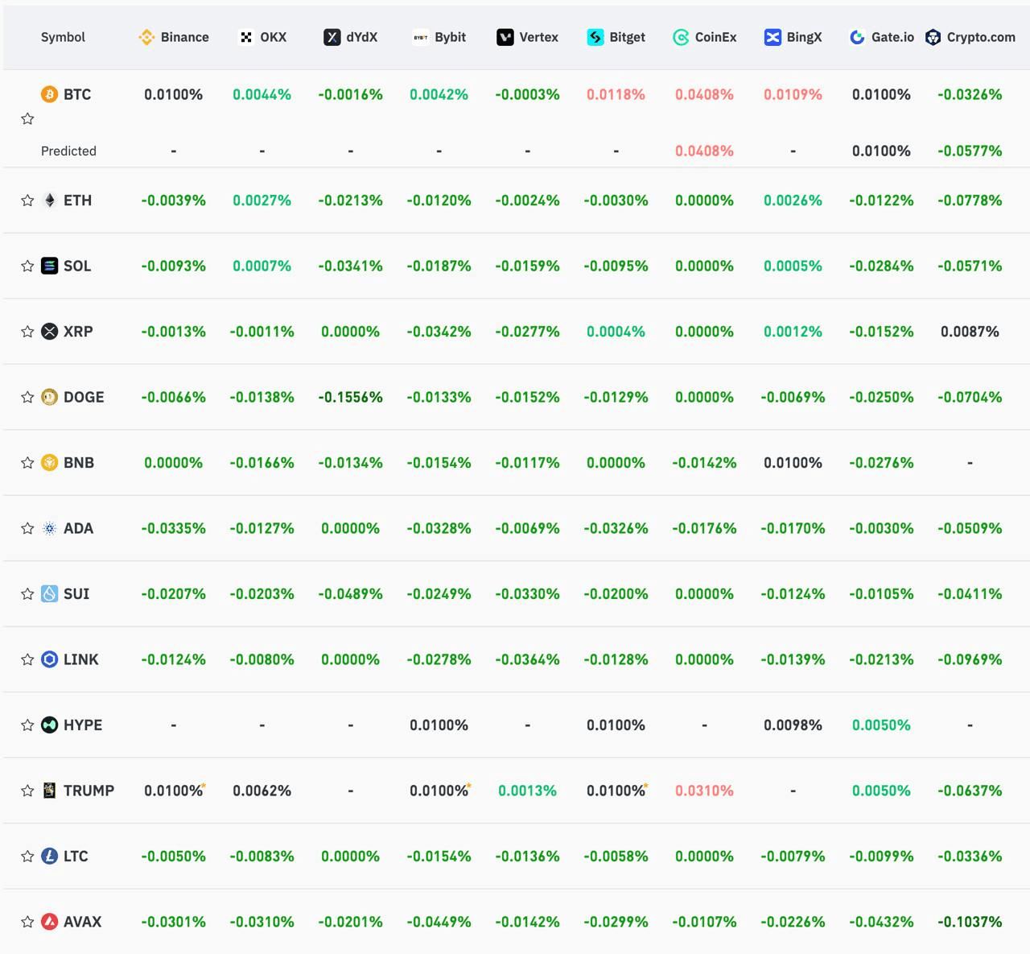Click the Ethereum coin icon
Screen dimensions: 1030x954
pyautogui.click(x=50, y=200)
